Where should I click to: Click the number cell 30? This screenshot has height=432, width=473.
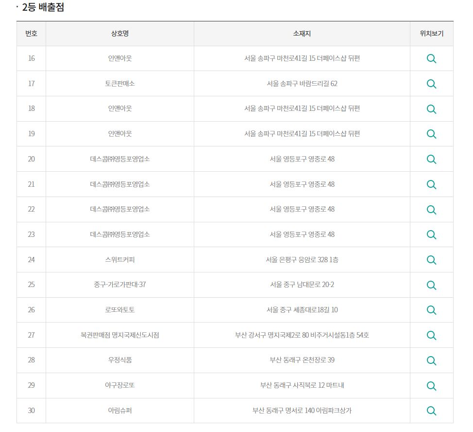(32, 411)
